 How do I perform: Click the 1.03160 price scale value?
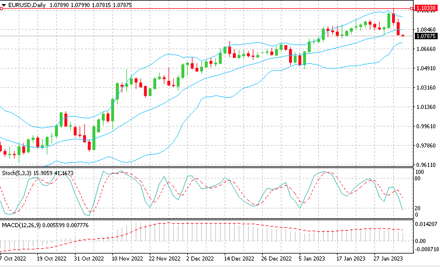click(426, 88)
